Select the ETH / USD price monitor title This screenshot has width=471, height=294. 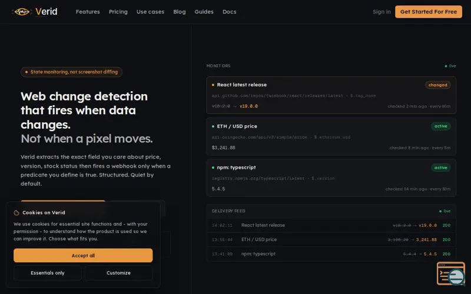click(x=237, y=126)
